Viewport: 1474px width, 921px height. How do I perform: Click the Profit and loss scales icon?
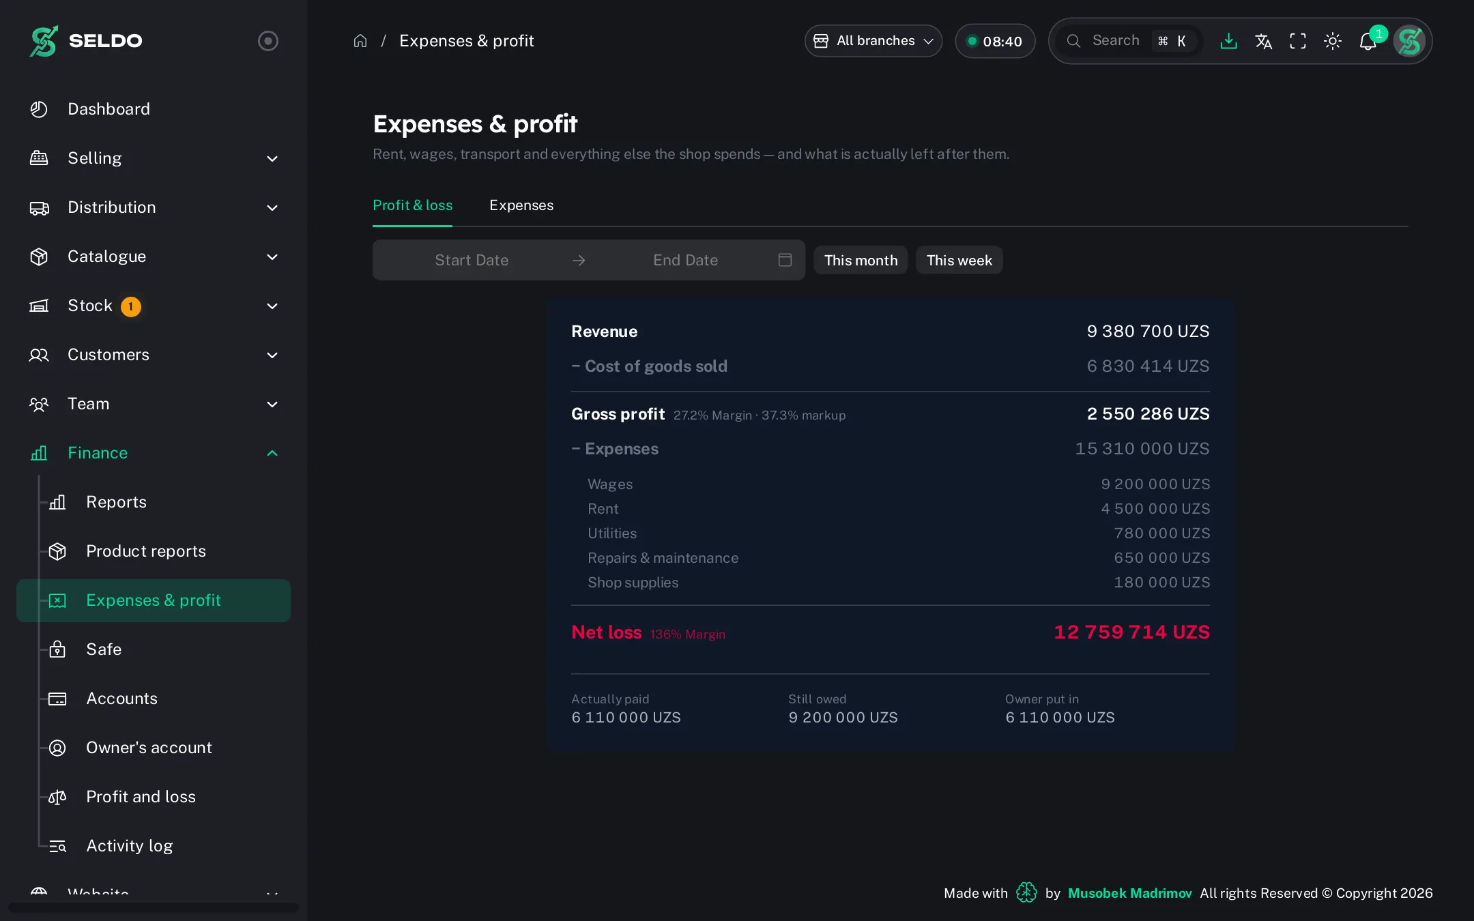57,797
